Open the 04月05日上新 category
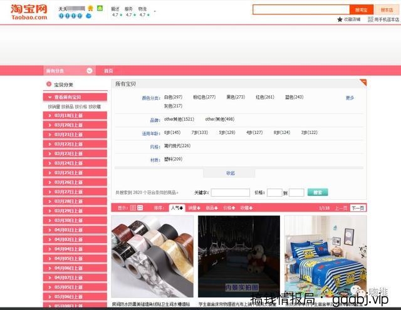Image resolution: width=401 pixels, height=310 pixels. pos(75,259)
